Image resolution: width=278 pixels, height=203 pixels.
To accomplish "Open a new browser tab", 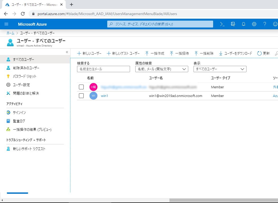I will pyautogui.click(x=71, y=4).
